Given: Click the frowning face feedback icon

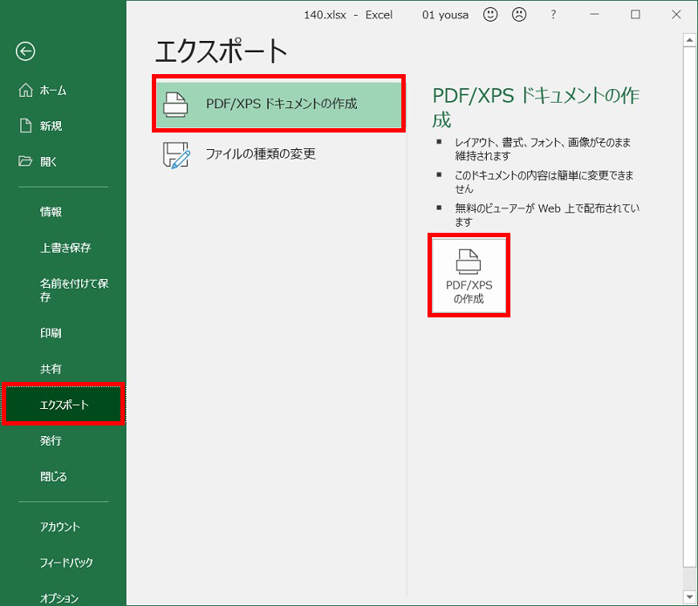Looking at the screenshot, I should [519, 15].
